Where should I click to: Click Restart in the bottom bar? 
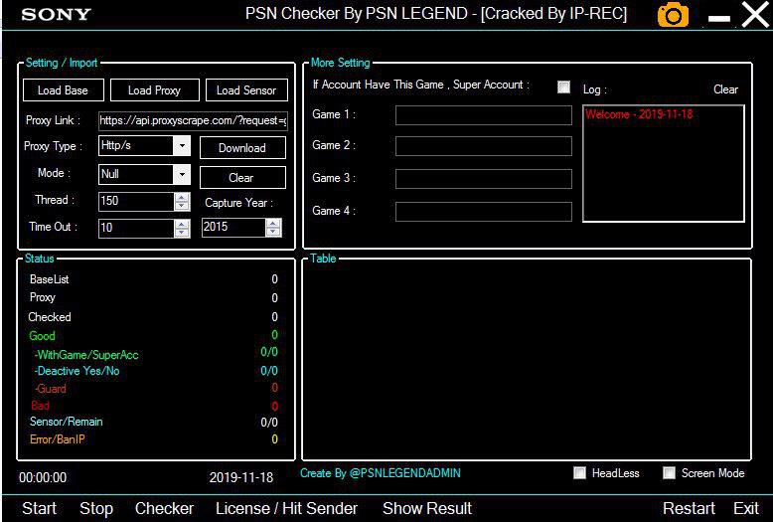click(689, 508)
